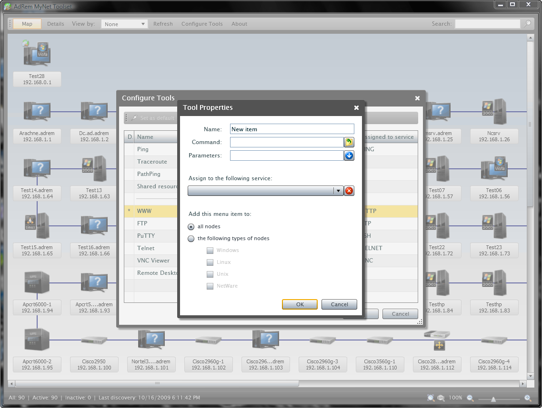Select the Ping row in tools list
Screen dimensions: 542x408
tap(151, 149)
